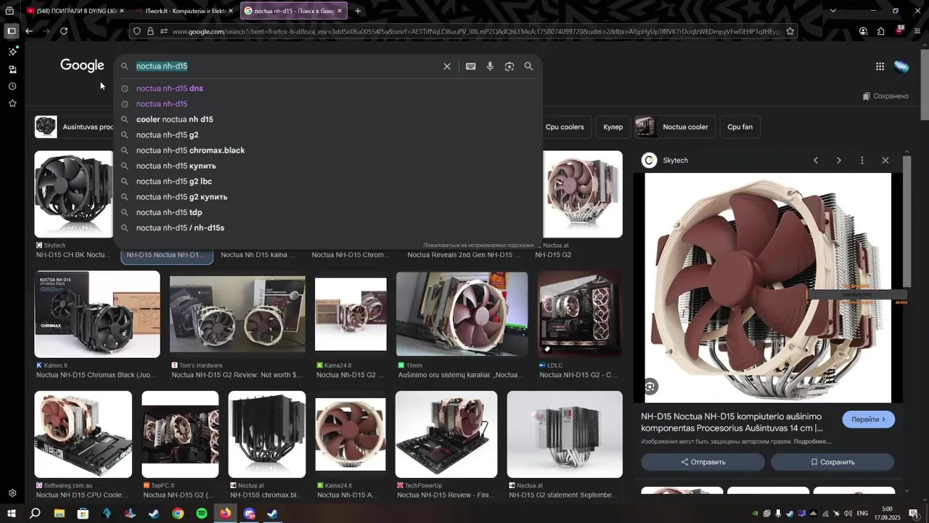The width and height of the screenshot is (929, 523).
Task: Open the on-screen keyboard icon in search
Action: (471, 66)
